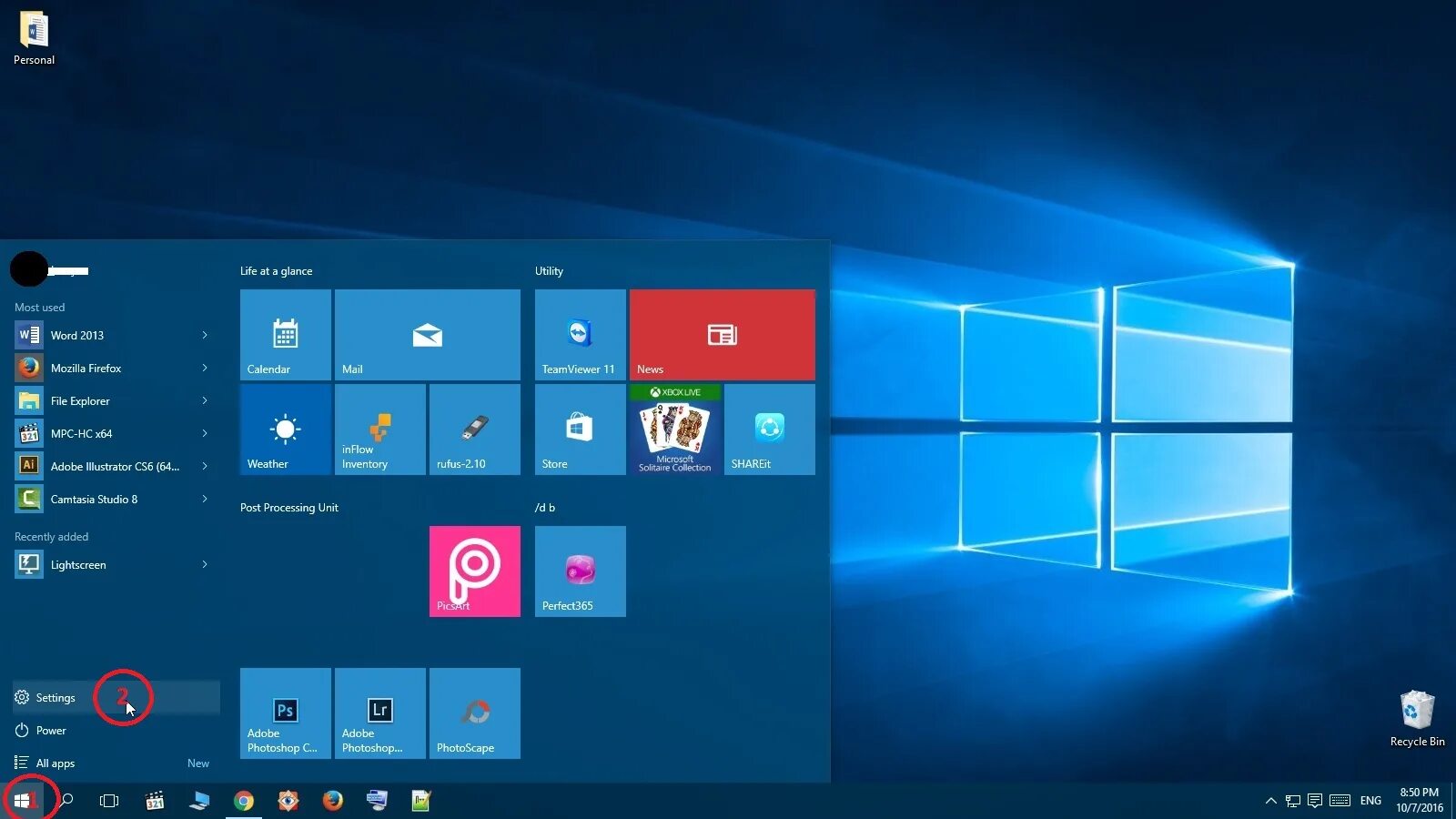Open the Store tile
The image size is (1456, 819).
click(x=581, y=430)
